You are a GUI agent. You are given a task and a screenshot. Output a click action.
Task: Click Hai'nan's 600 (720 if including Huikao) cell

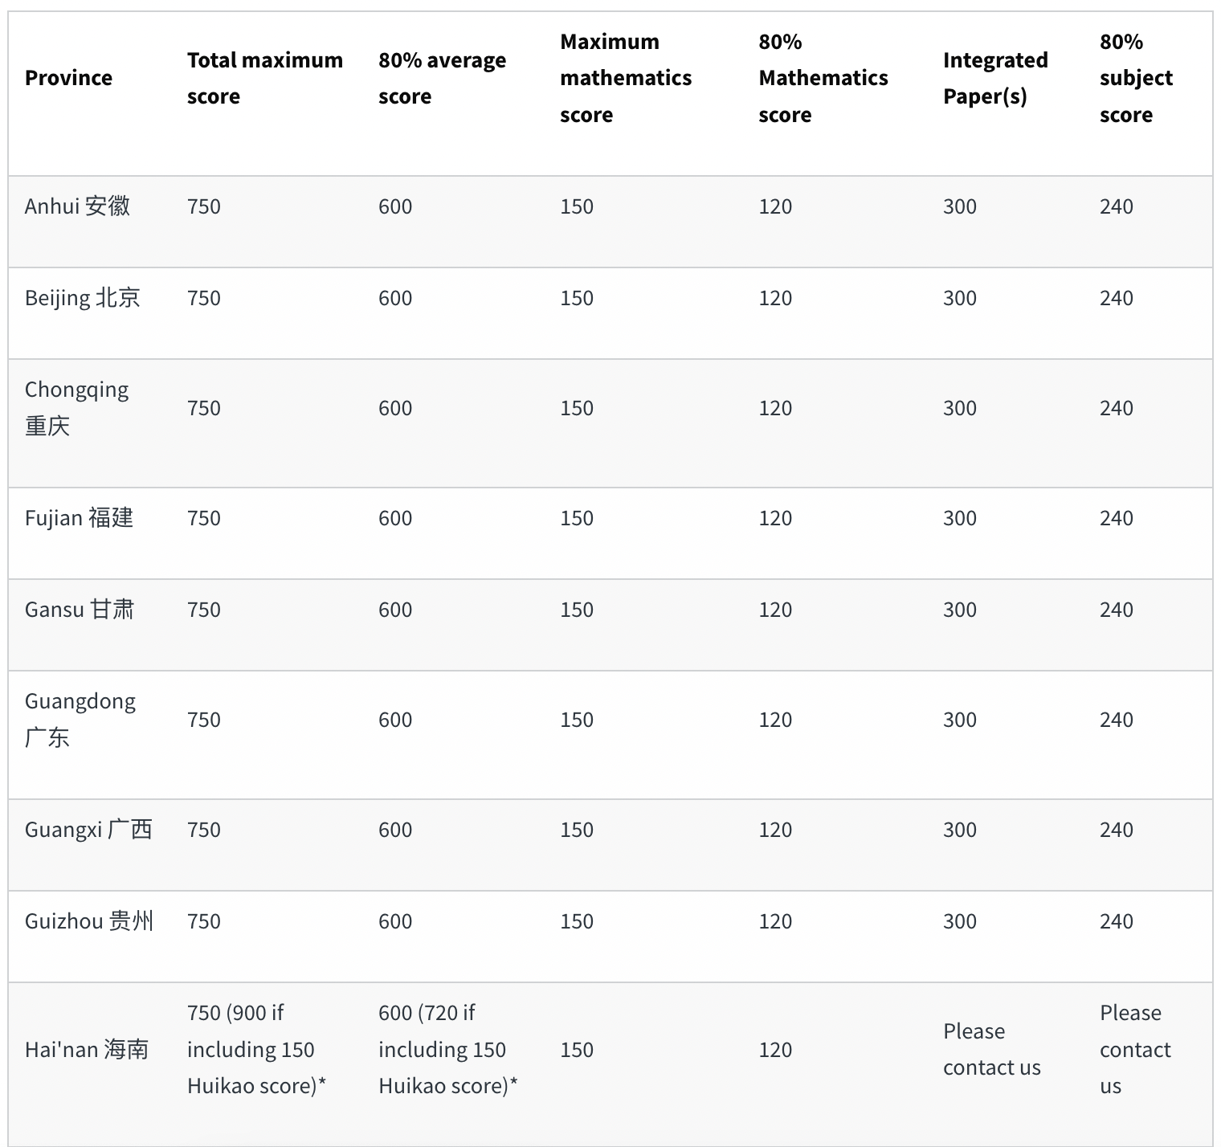coord(447,1050)
